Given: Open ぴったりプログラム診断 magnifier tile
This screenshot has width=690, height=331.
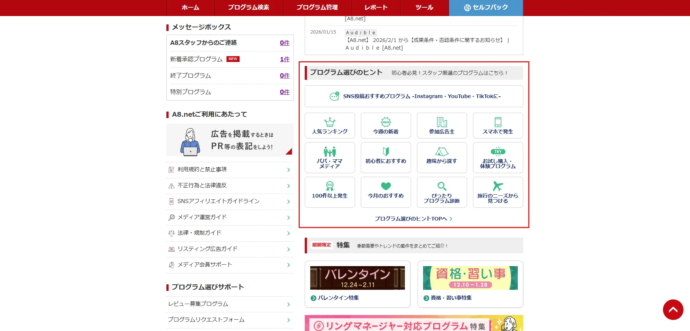Looking at the screenshot, I should pos(442,192).
